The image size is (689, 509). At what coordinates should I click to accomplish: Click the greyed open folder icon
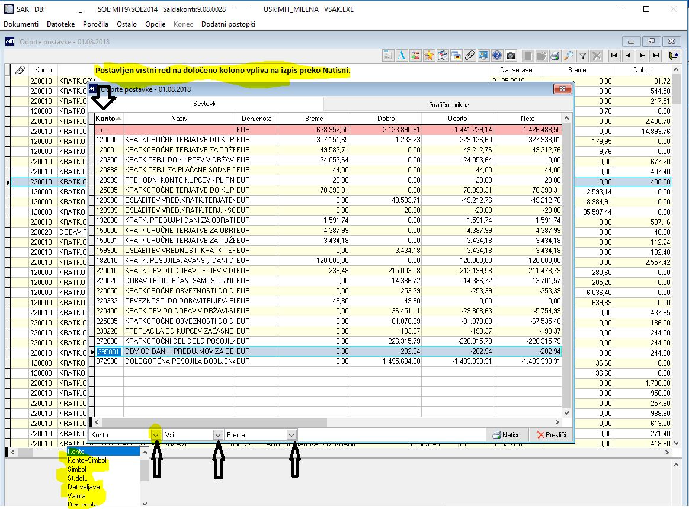[x=541, y=55]
